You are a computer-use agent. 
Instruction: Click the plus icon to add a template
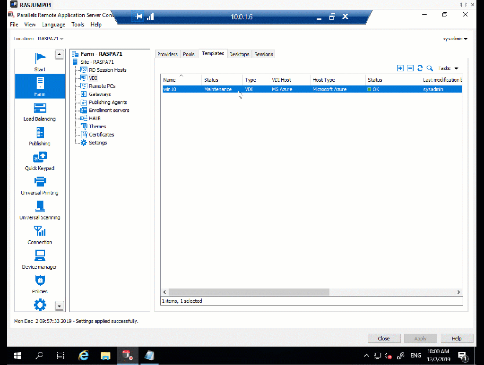(x=400, y=68)
